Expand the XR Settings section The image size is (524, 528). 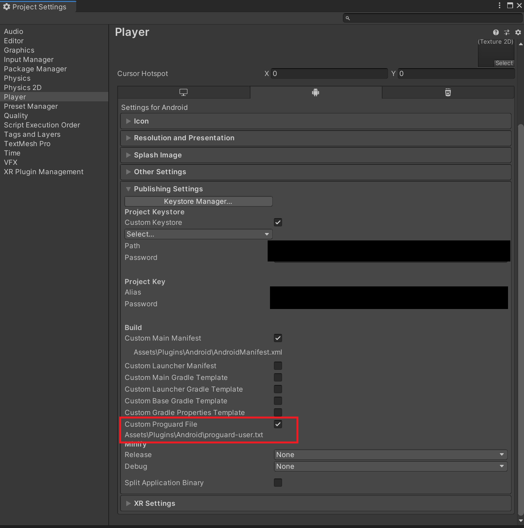129,503
